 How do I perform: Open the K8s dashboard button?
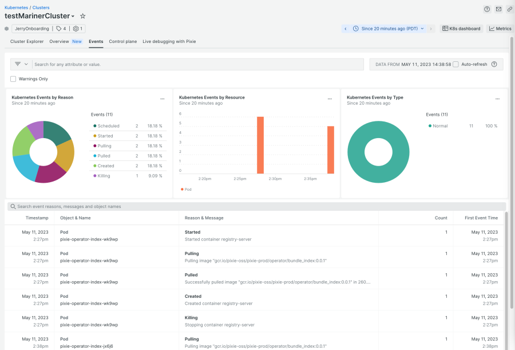[x=461, y=29]
